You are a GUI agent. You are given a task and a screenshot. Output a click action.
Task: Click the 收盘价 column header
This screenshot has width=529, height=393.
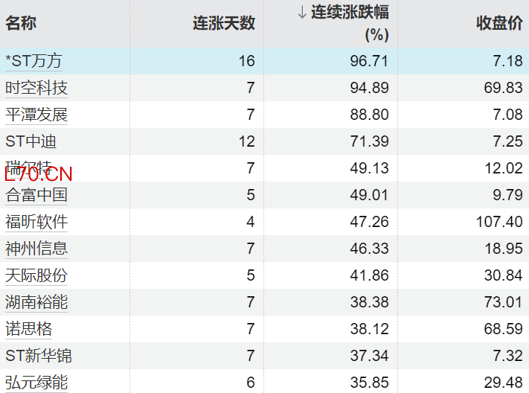pyautogui.click(x=499, y=23)
